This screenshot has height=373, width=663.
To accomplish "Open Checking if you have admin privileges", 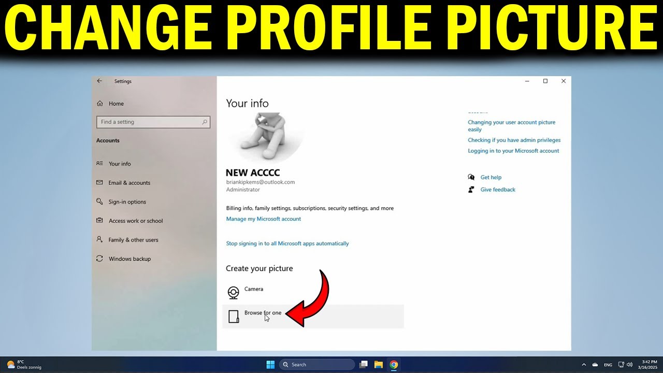I will click(514, 140).
